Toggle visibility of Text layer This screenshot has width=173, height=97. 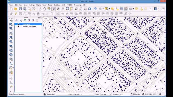pyautogui.click(x=18, y=24)
